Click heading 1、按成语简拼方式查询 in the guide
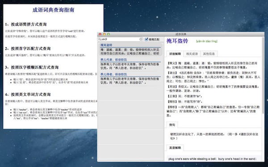Screen dimensions: 268x167 [26, 24]
